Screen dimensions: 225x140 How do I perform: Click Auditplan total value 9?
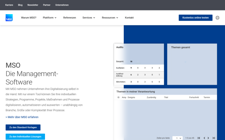(x=131, y=68)
